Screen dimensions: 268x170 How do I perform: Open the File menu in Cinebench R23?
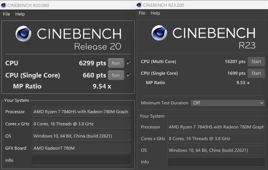click(x=142, y=13)
